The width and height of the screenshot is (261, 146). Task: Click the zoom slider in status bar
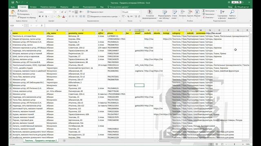(x=234, y=144)
